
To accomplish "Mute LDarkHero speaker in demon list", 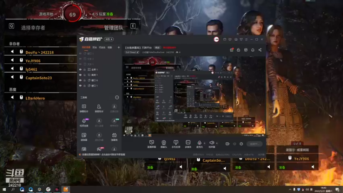I will 12,97.
